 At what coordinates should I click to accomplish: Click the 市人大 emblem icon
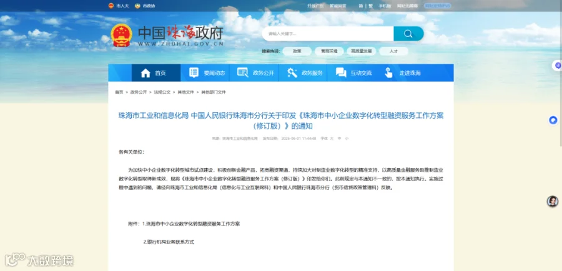click(x=111, y=6)
